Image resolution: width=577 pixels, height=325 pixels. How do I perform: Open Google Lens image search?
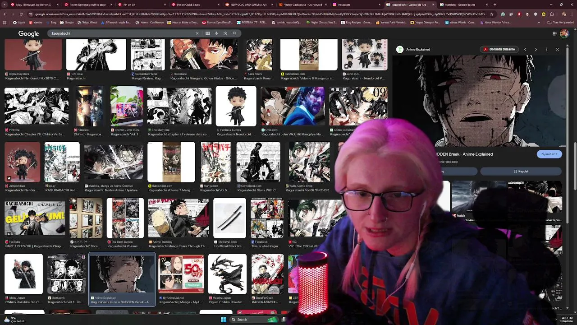[225, 33]
